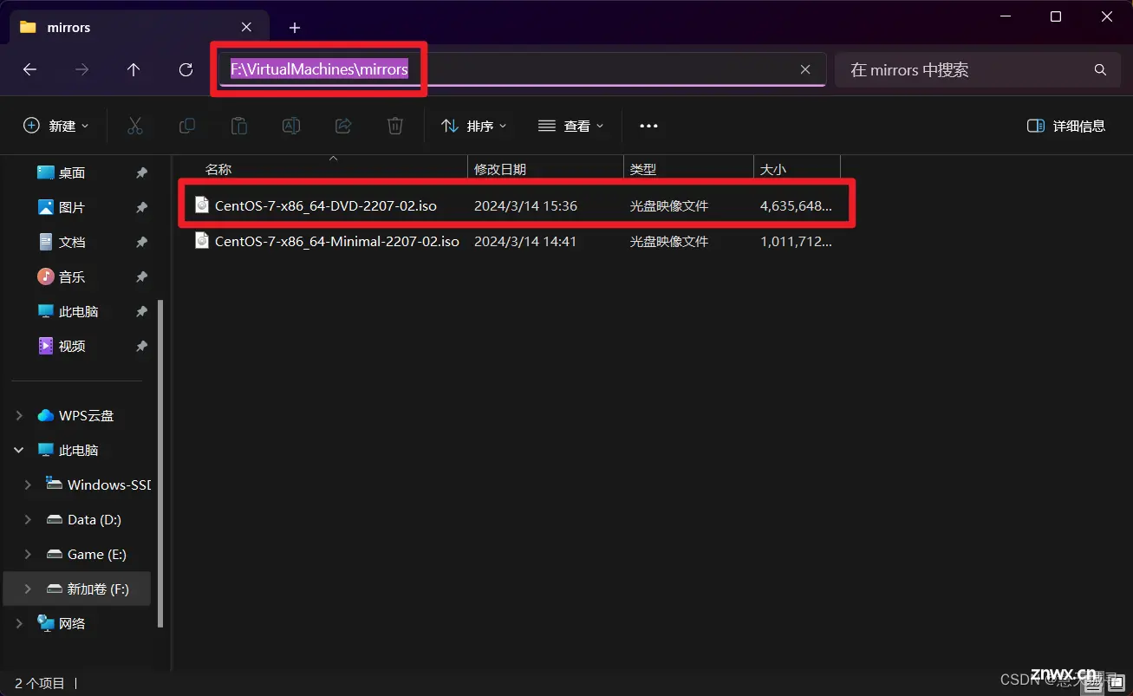
Task: Click the Share icon in toolbar
Action: click(x=343, y=126)
